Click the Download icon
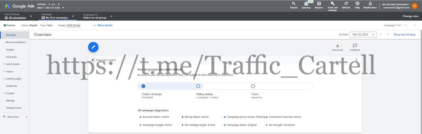 pos(337,46)
